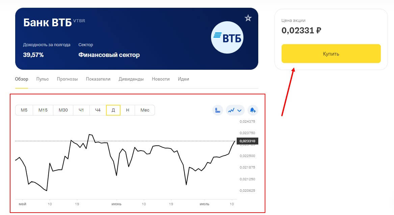Switch to Ч4 four-hour interval
The image size is (394, 215).
(98, 110)
